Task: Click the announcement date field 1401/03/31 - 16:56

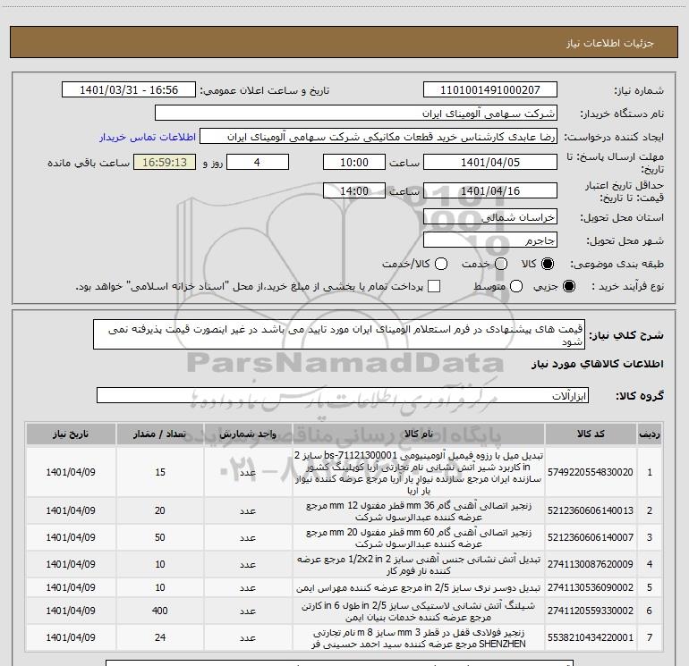Action: pos(129,90)
